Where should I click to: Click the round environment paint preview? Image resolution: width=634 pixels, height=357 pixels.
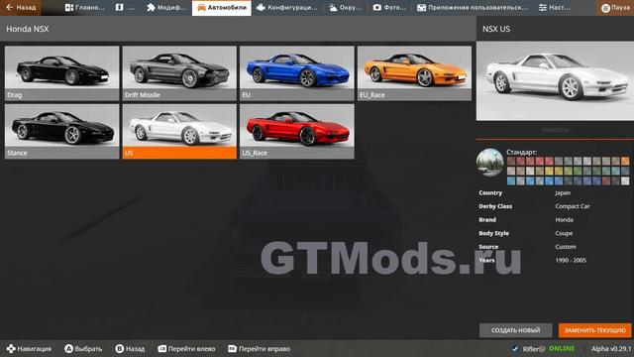pyautogui.click(x=490, y=163)
